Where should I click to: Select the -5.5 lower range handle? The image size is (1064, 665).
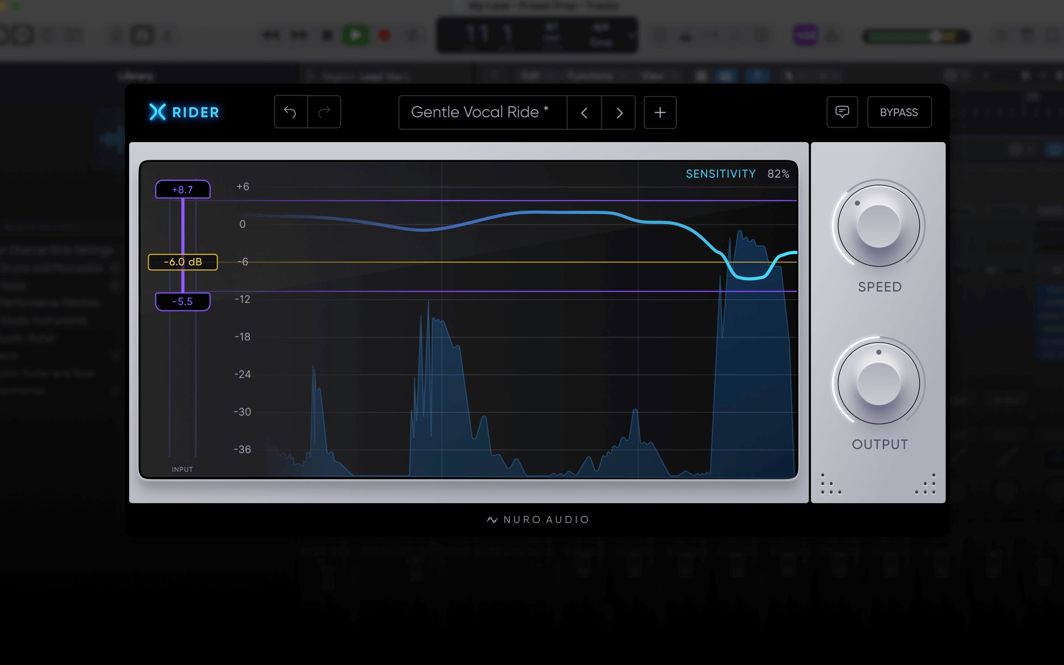[182, 301]
